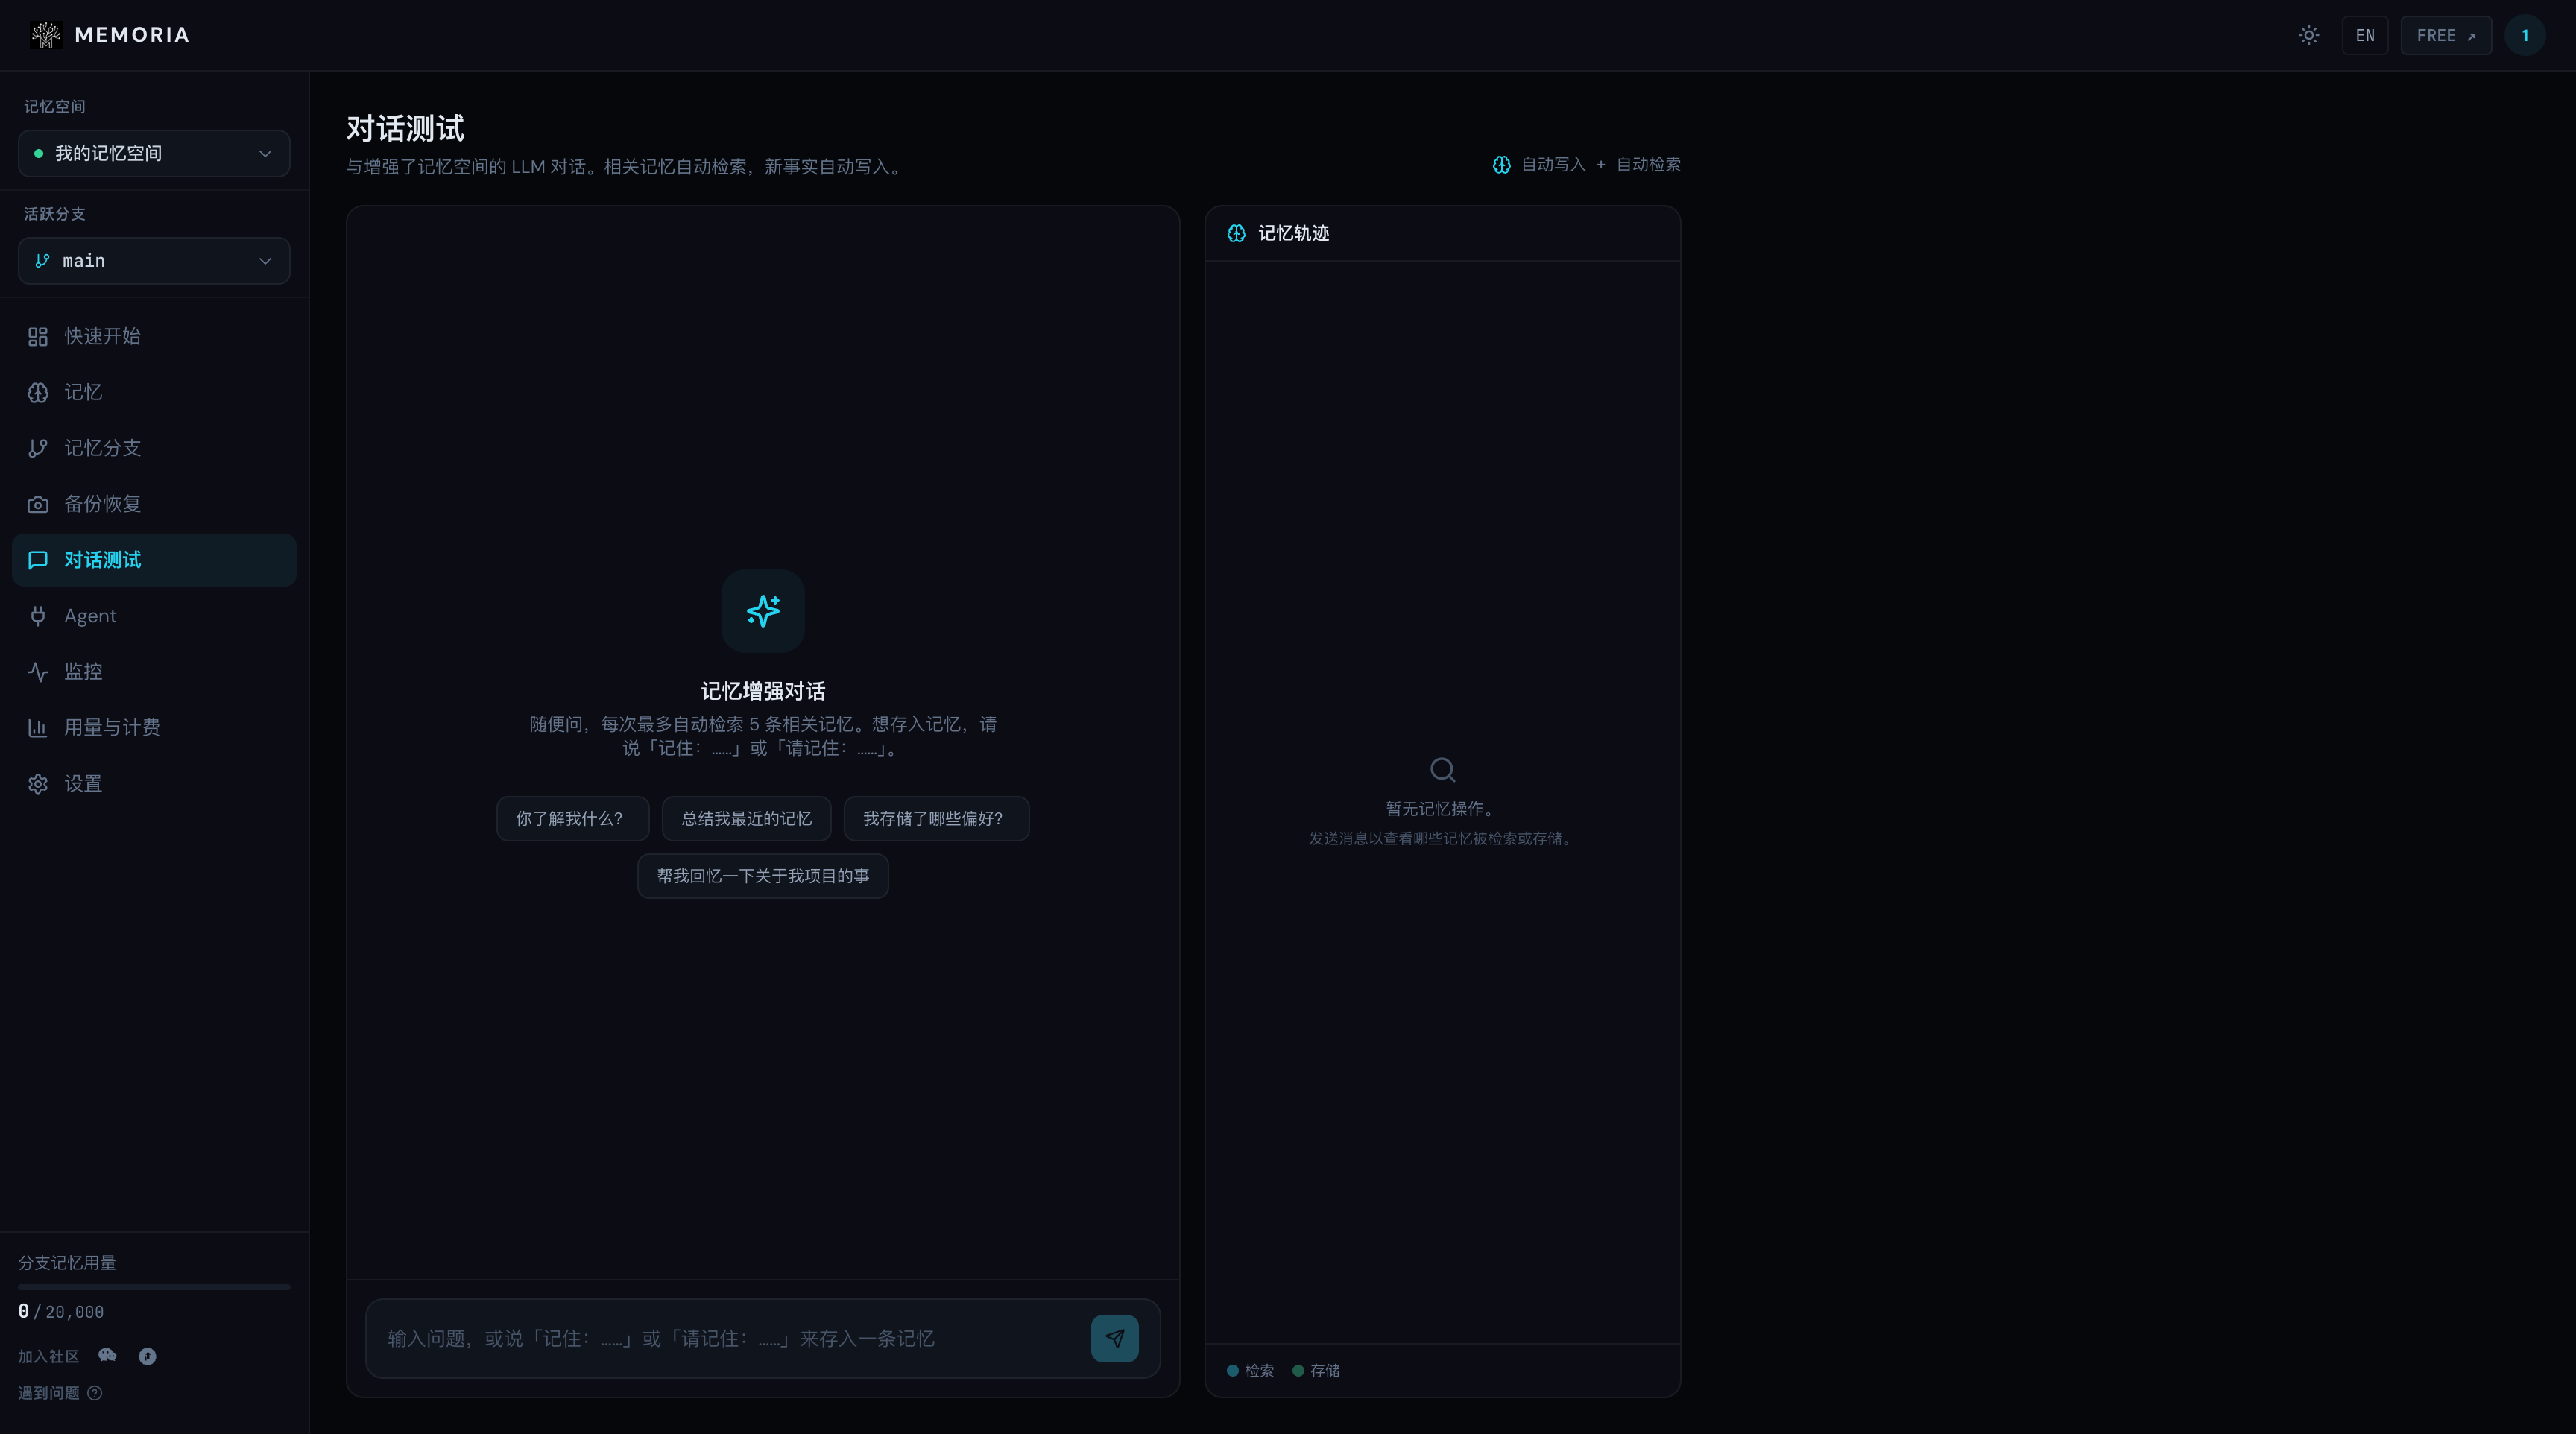The width and height of the screenshot is (2576, 1434).
Task: Expand the main branch dropdown
Action: pos(154,261)
